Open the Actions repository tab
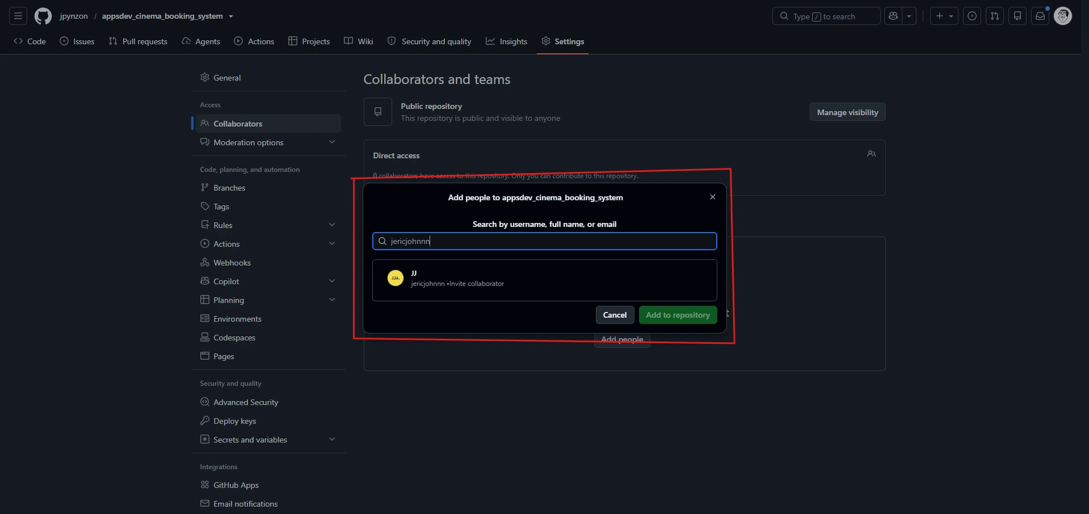The image size is (1089, 514). click(254, 41)
